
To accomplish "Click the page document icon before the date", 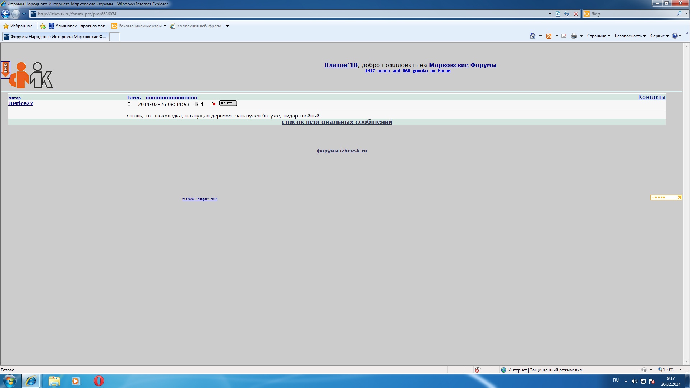I will (x=129, y=104).
